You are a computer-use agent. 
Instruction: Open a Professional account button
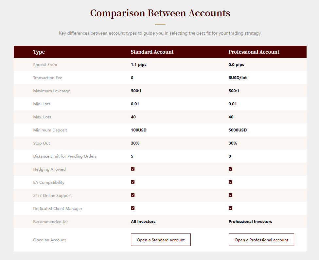261,240
